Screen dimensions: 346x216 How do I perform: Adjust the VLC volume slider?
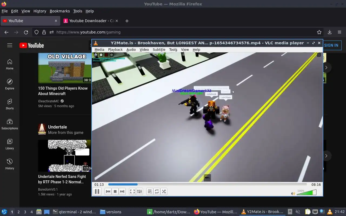(x=307, y=193)
